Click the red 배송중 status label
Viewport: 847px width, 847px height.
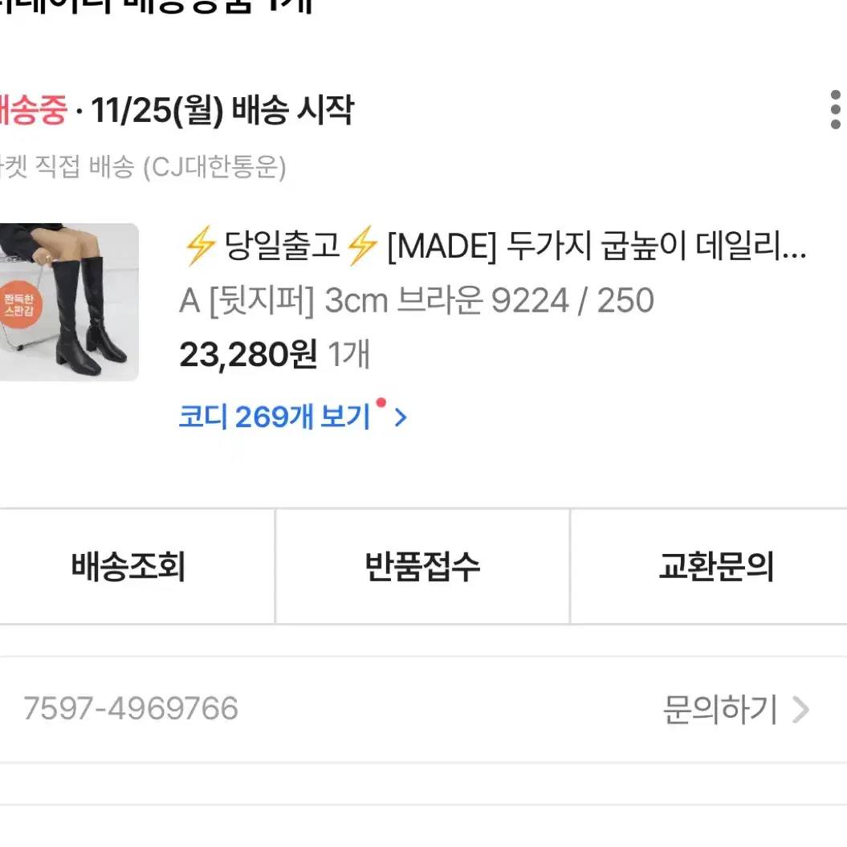click(x=33, y=110)
